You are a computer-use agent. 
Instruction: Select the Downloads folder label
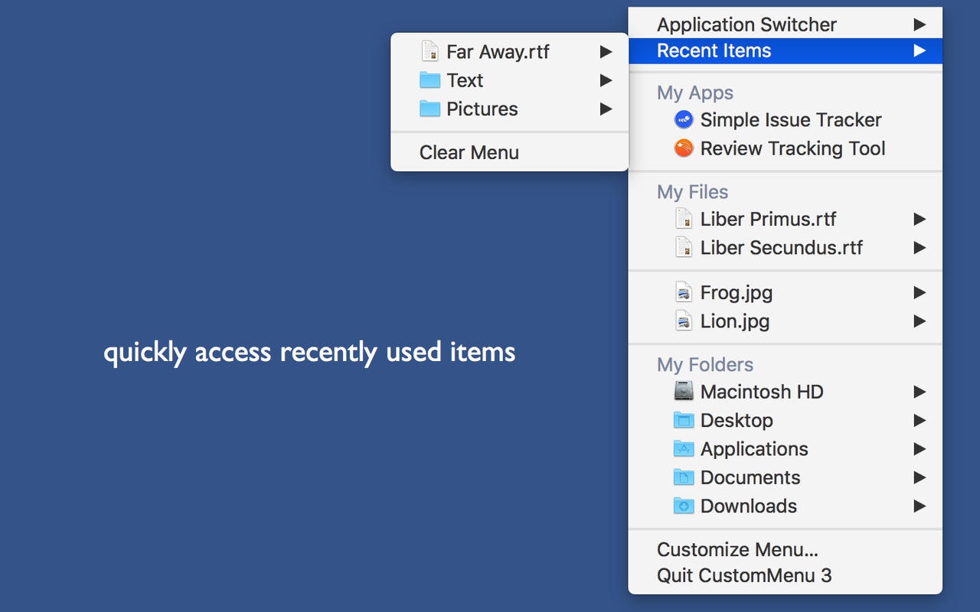(749, 506)
